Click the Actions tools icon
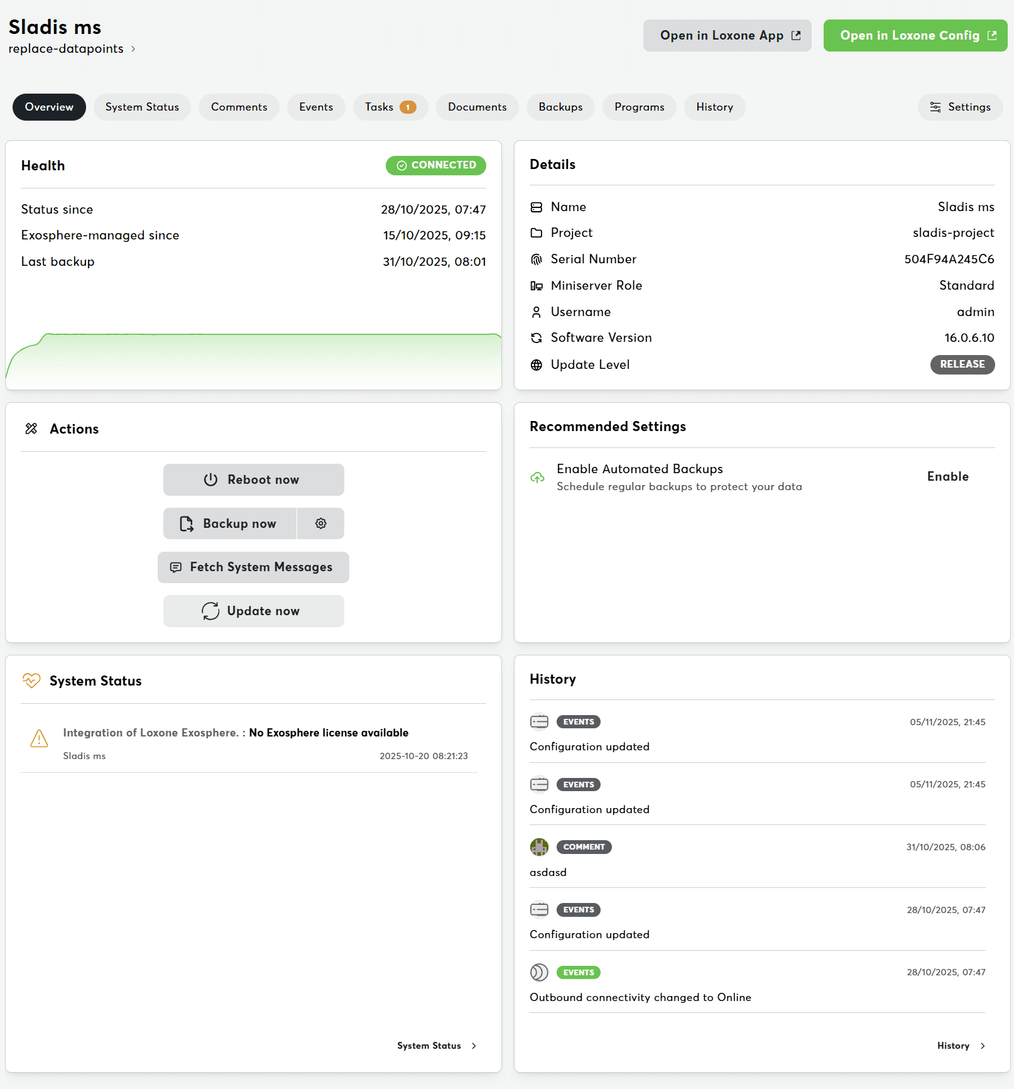The width and height of the screenshot is (1014, 1089). coord(31,429)
